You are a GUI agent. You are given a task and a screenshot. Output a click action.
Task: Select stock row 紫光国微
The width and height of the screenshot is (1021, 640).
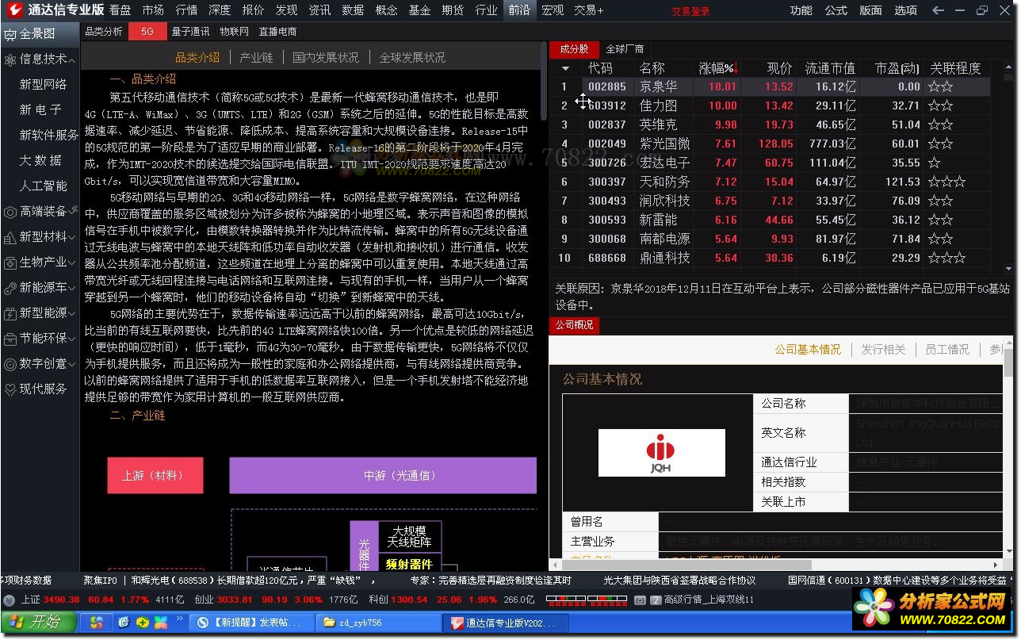point(769,144)
